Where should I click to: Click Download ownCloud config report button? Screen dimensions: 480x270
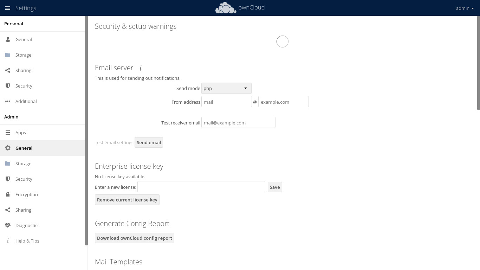134,238
